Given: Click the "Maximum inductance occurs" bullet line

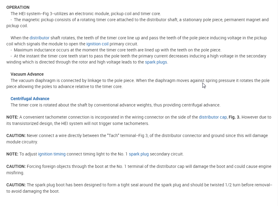Looking at the screenshot, I should (117, 50).
